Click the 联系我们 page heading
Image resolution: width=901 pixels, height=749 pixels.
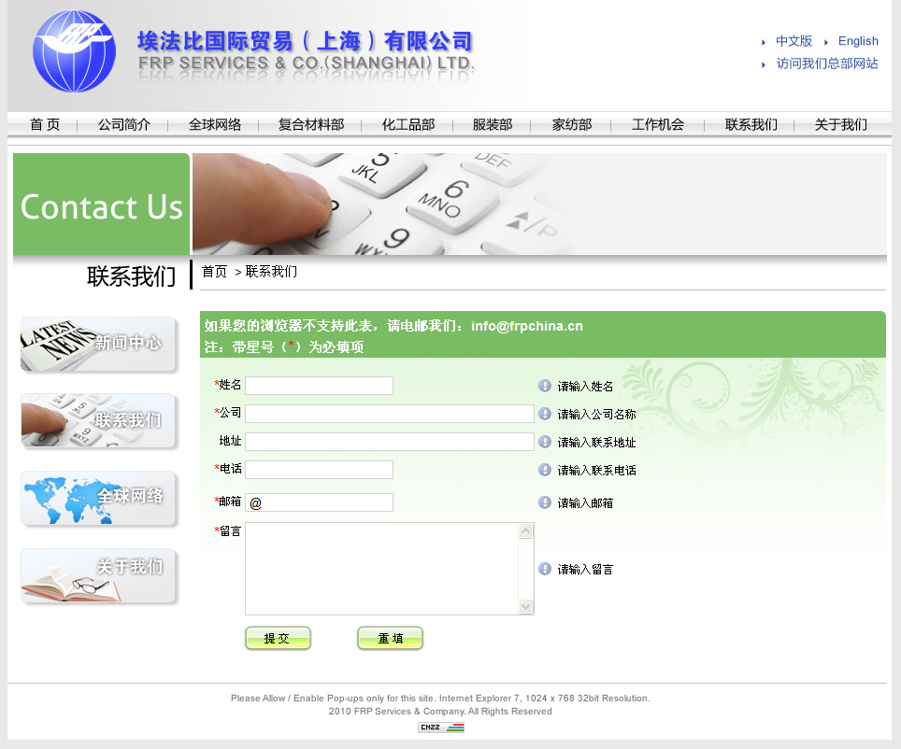132,276
